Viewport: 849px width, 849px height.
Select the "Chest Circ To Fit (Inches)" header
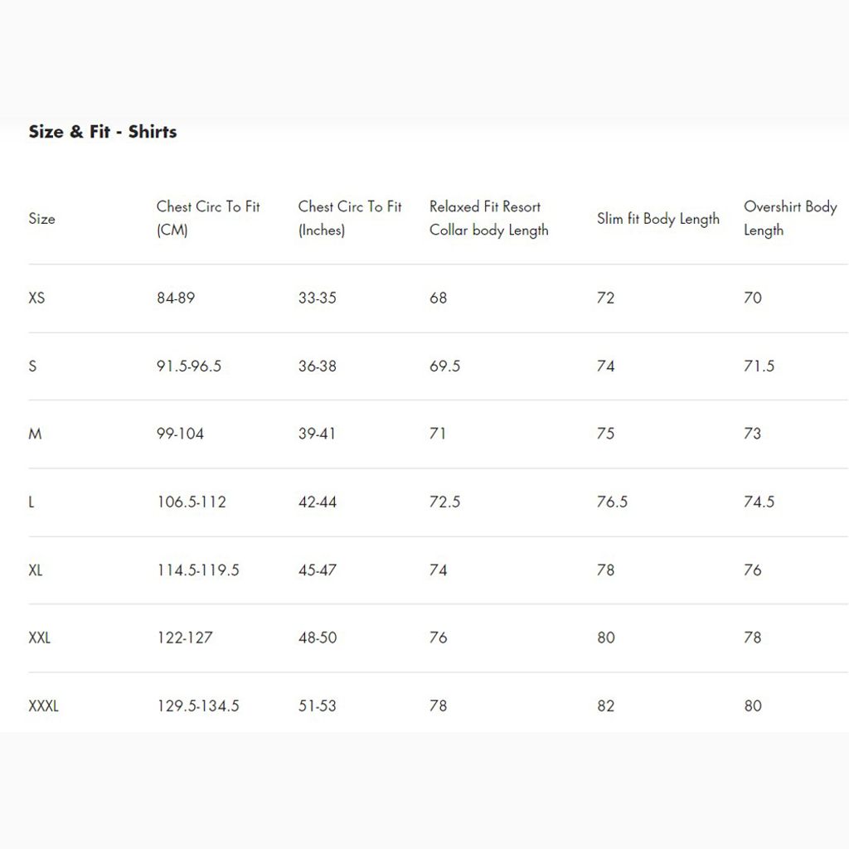click(x=350, y=219)
